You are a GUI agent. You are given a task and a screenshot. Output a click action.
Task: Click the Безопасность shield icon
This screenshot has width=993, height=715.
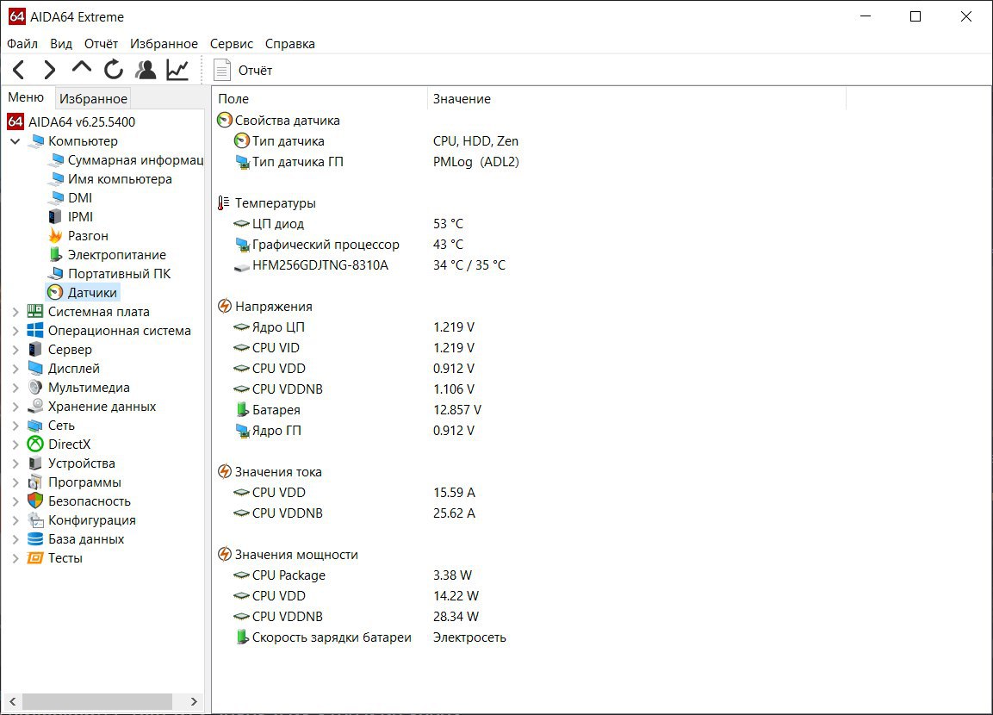coord(35,501)
